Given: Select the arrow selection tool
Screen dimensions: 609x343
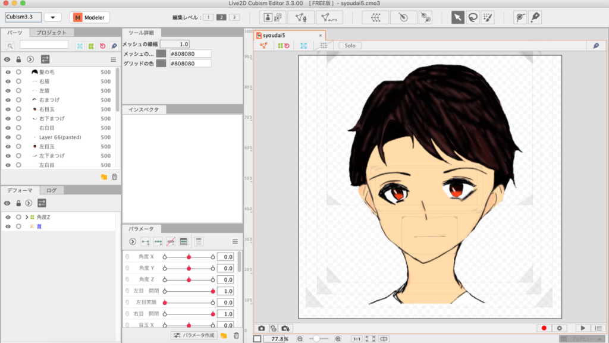Looking at the screenshot, I should click(x=458, y=18).
